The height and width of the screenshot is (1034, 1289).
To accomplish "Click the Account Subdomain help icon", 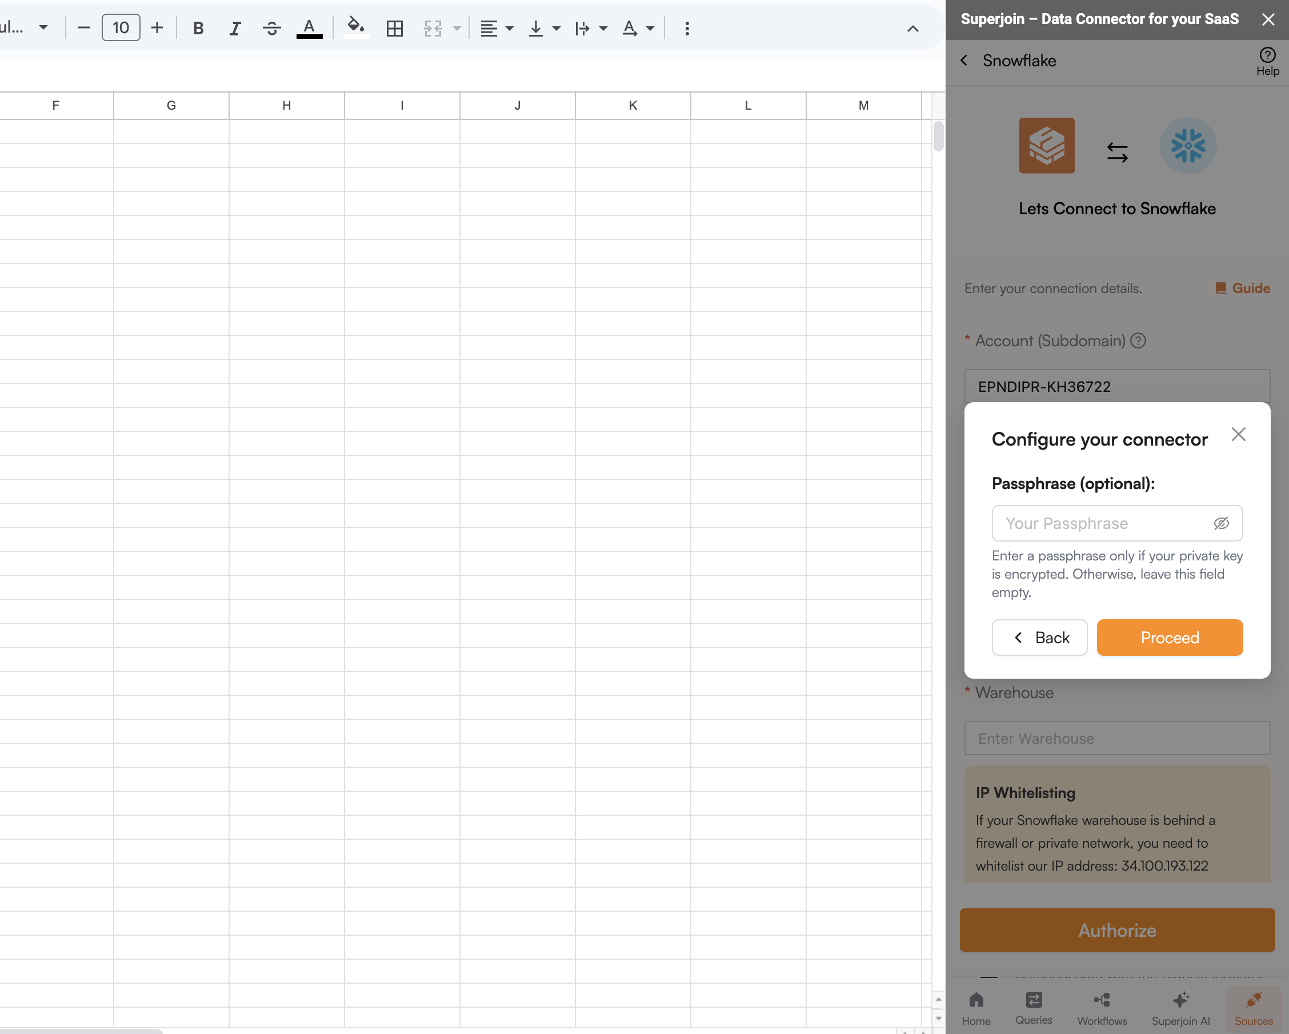I will tap(1138, 340).
